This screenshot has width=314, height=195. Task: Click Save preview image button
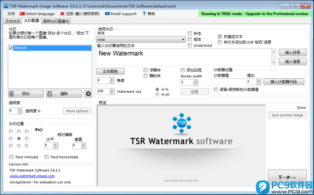pos(287,115)
